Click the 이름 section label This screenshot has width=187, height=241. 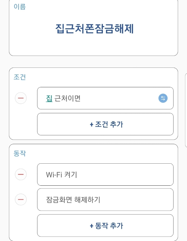pos(20,7)
